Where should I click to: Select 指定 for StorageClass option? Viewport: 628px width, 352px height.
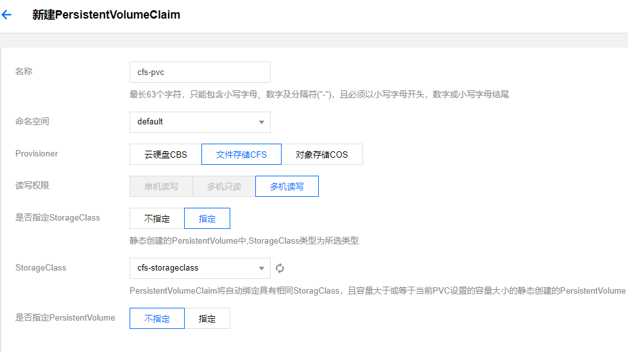click(207, 218)
